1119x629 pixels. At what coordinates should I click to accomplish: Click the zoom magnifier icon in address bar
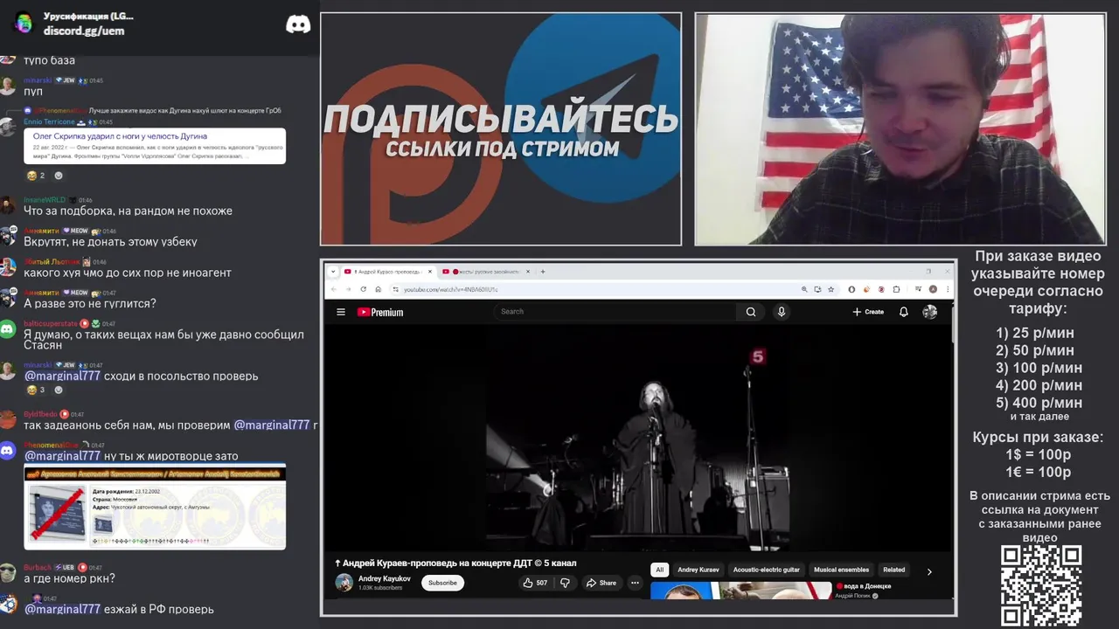pos(804,289)
